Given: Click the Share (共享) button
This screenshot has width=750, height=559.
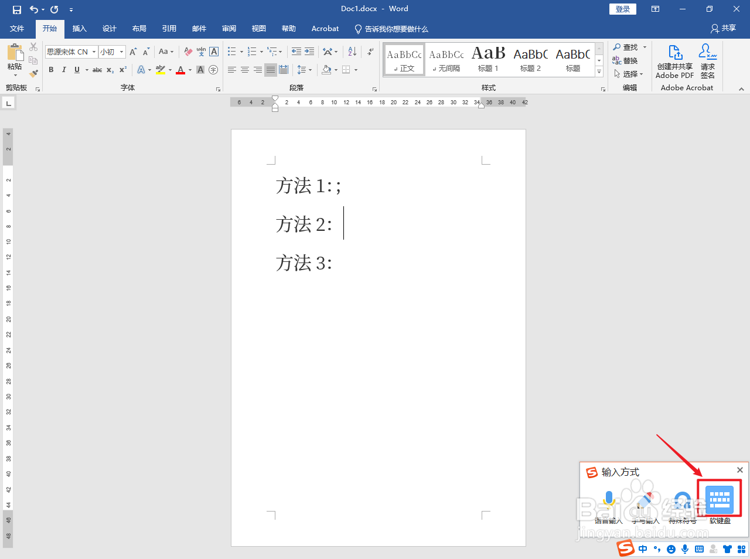Looking at the screenshot, I should point(723,28).
